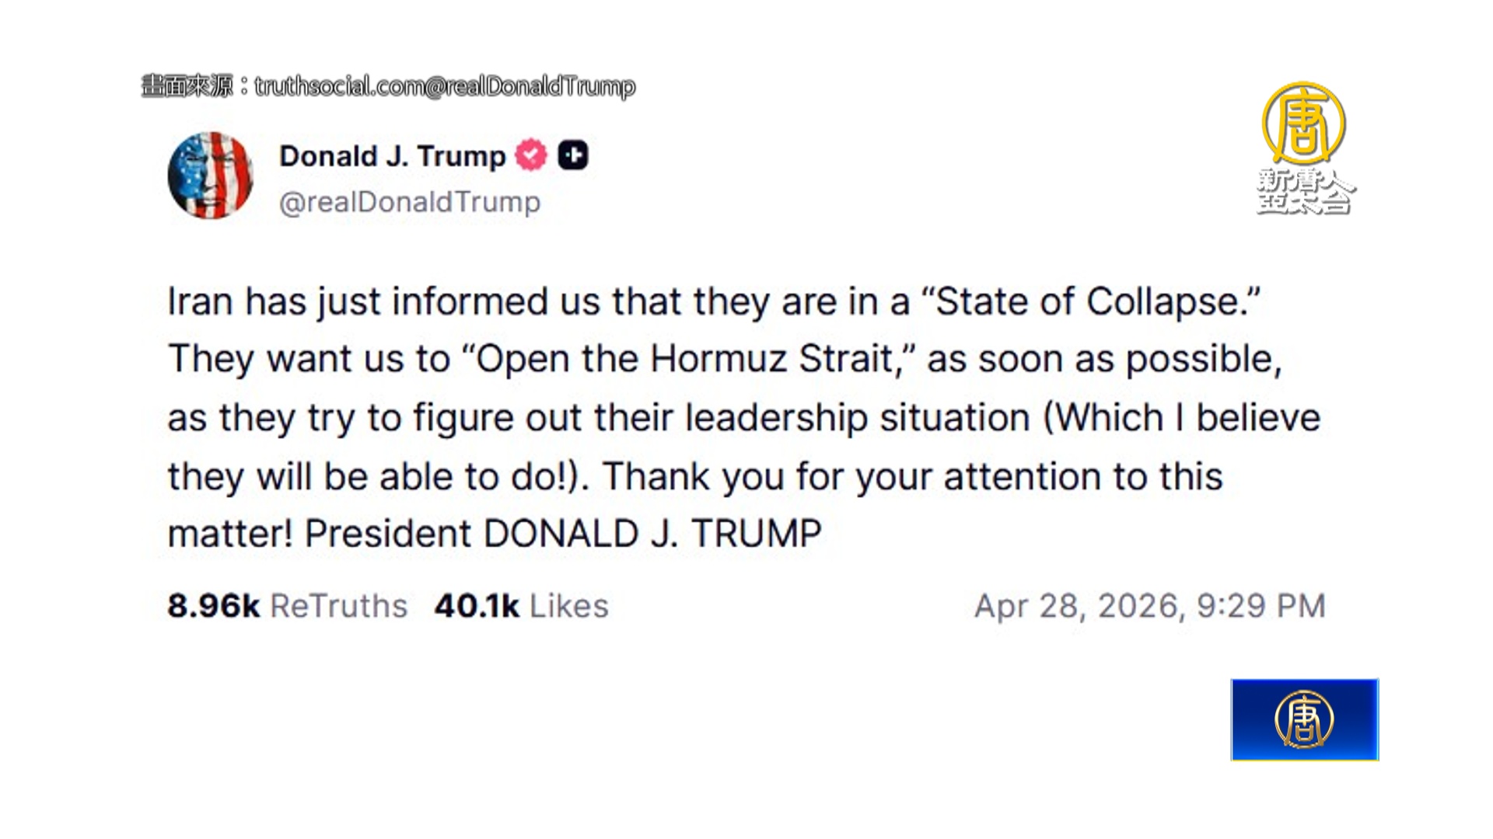Click the 新唐人亞太台 channel name text

[1305, 191]
